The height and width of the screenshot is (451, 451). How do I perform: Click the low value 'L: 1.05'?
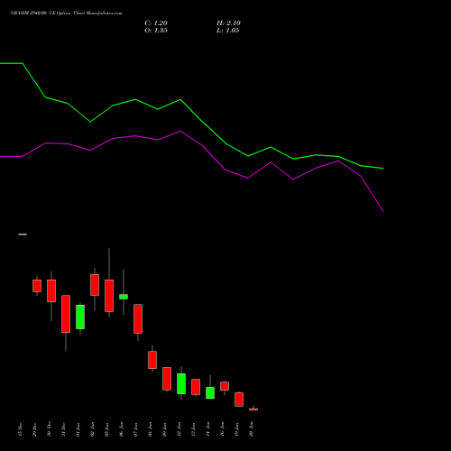(x=227, y=31)
